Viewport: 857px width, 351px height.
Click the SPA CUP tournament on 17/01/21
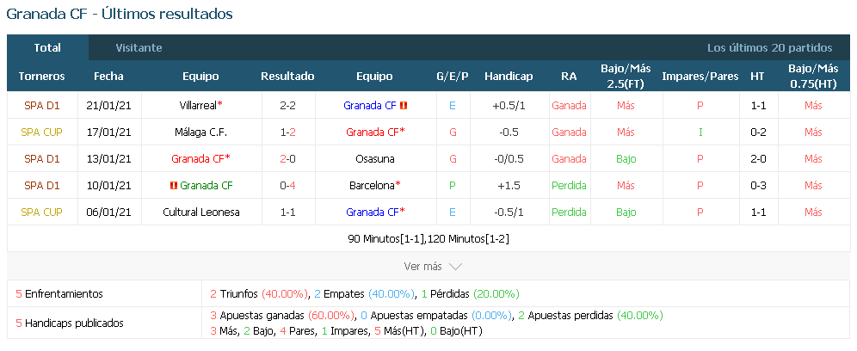(x=41, y=132)
